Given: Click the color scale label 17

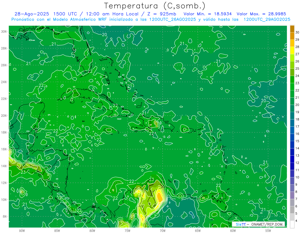Looking at the screenshot, I should click(x=297, y=126).
